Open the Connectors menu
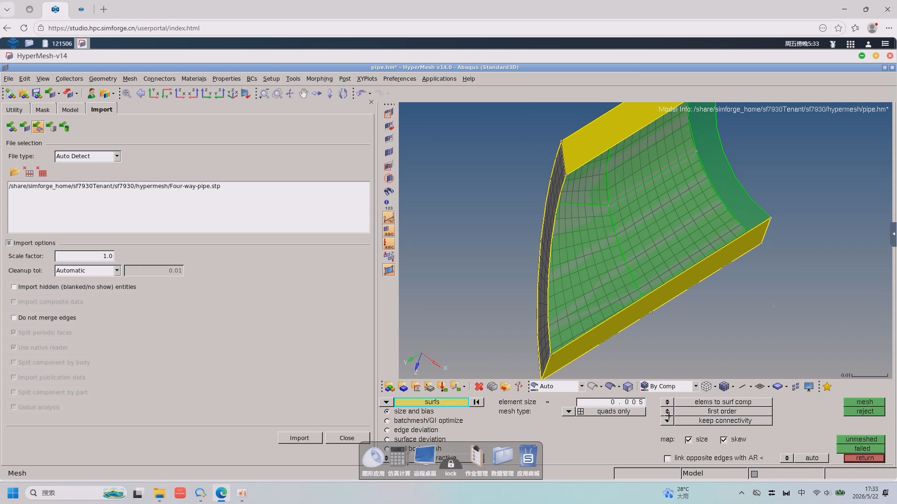The image size is (897, 504). point(159,79)
